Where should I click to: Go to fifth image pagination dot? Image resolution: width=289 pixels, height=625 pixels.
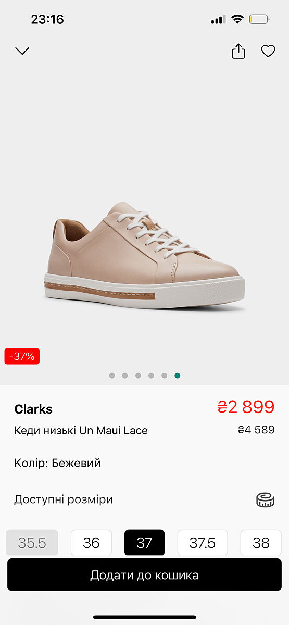tap(165, 376)
